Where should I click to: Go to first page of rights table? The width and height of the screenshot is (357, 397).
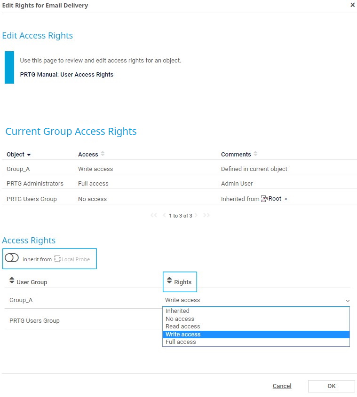coord(153,215)
